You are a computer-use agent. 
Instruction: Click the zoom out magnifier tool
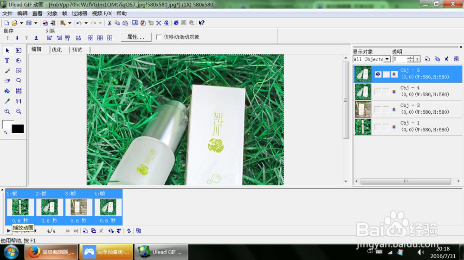point(19,111)
